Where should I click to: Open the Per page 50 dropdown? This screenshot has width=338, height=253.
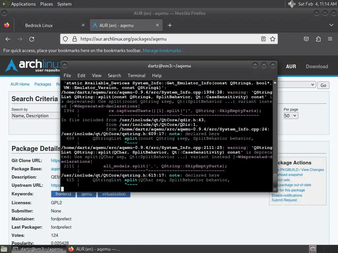tap(291, 116)
